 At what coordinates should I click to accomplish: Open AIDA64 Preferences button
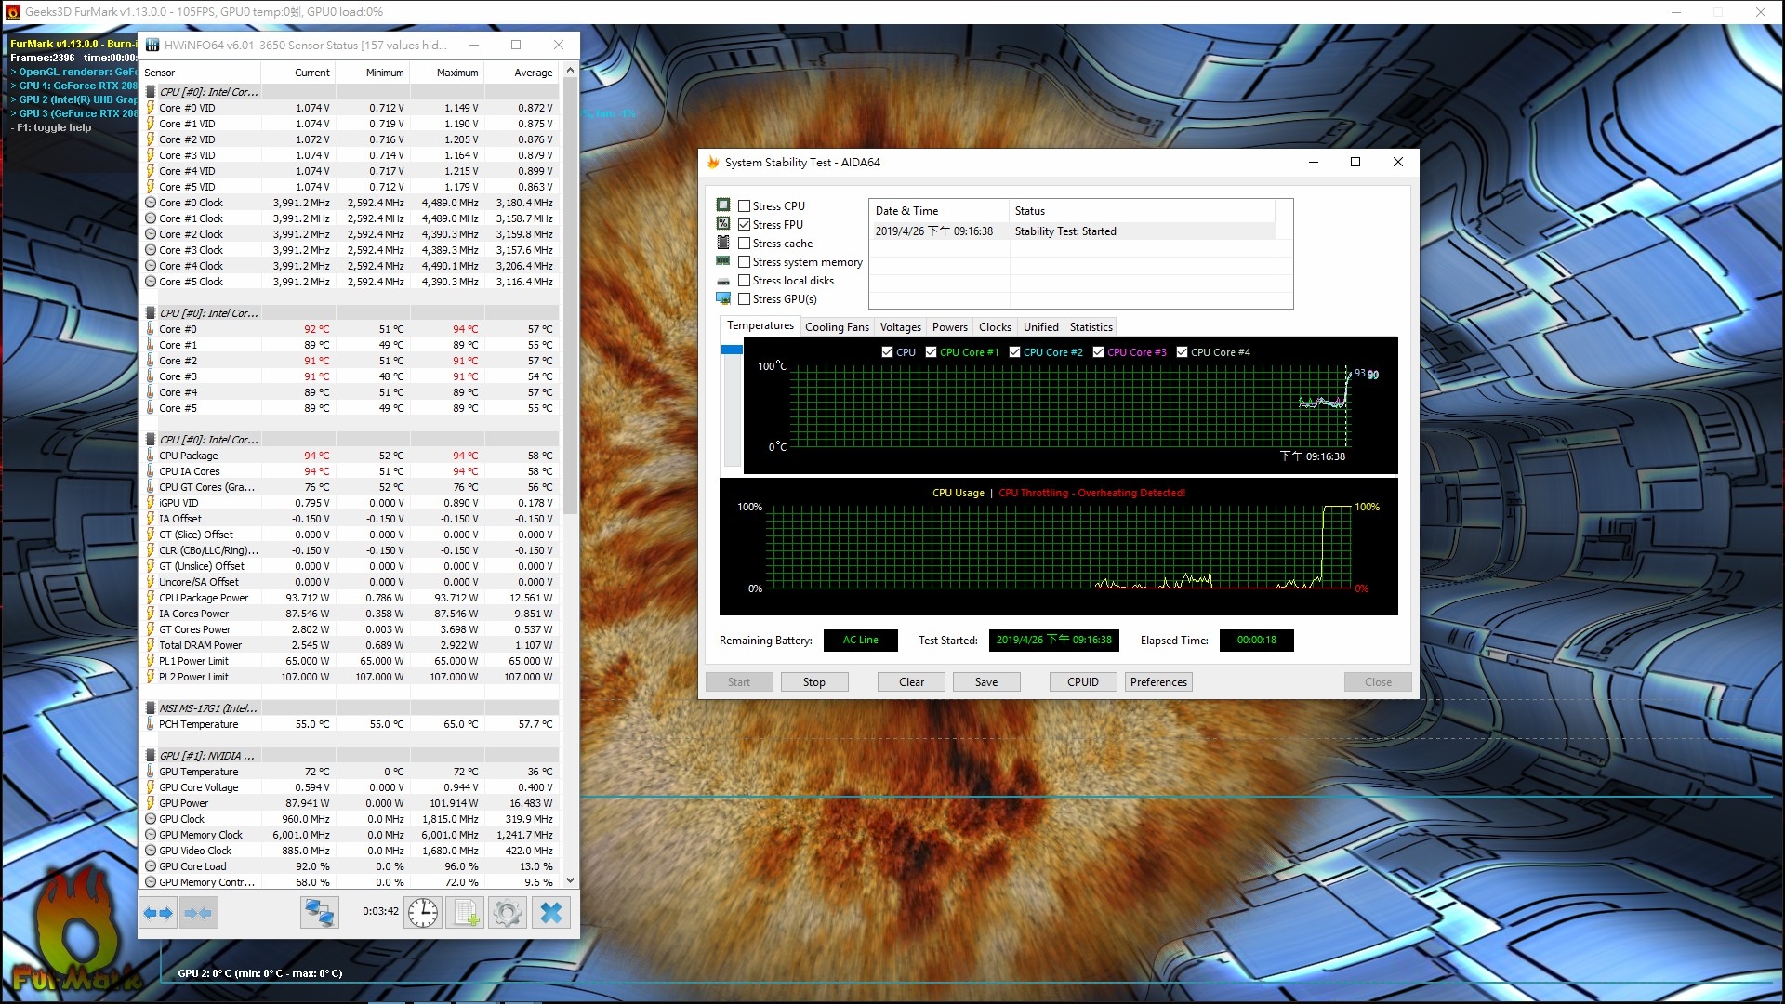pos(1158,682)
